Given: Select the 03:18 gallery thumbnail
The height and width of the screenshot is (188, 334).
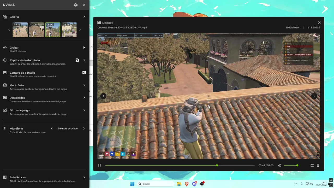Looking at the screenshot, I should 69,30.
